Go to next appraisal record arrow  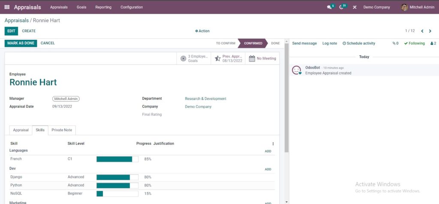pyautogui.click(x=430, y=31)
